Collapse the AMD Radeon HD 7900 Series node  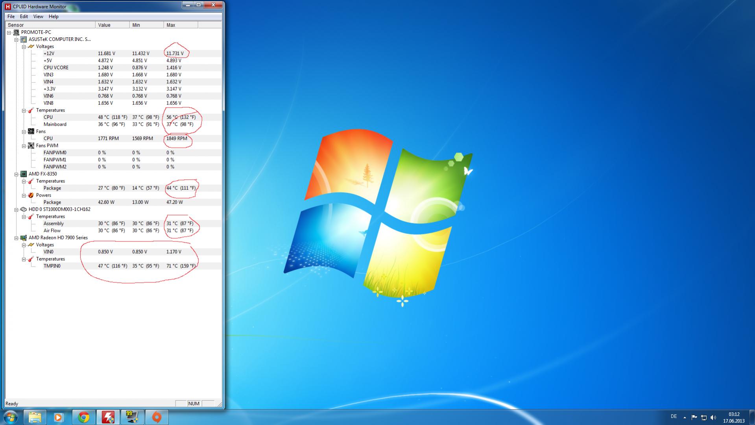click(17, 238)
